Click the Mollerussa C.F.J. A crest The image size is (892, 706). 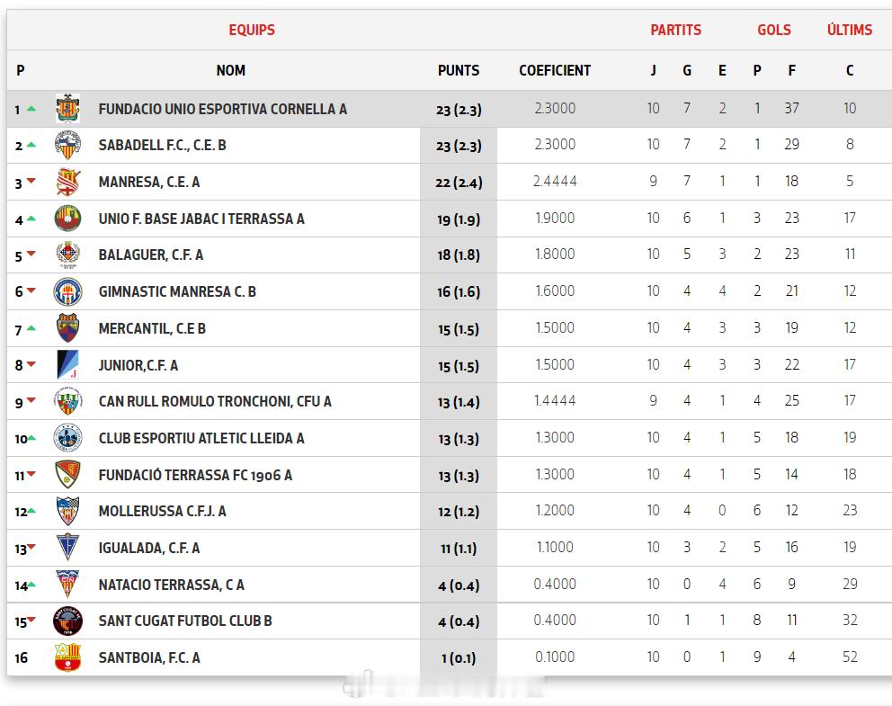pyautogui.click(x=67, y=511)
